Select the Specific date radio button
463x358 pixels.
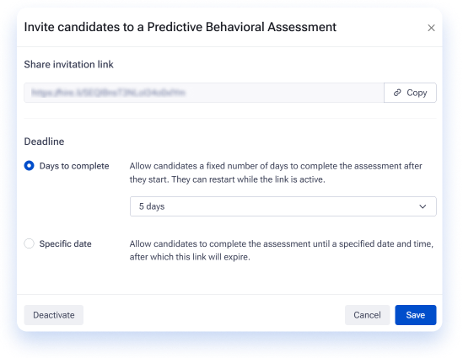click(x=29, y=243)
